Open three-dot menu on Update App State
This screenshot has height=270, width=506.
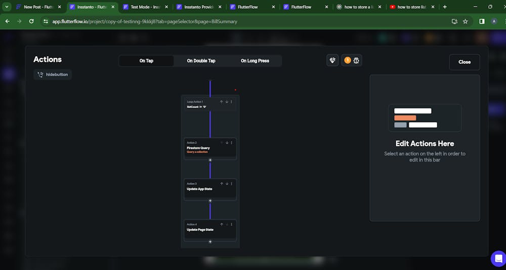click(231, 184)
